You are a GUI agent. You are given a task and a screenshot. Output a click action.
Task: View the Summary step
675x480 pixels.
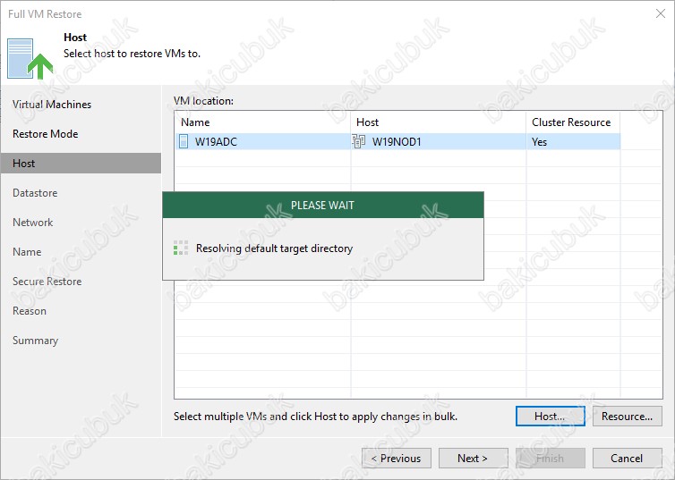click(x=35, y=341)
